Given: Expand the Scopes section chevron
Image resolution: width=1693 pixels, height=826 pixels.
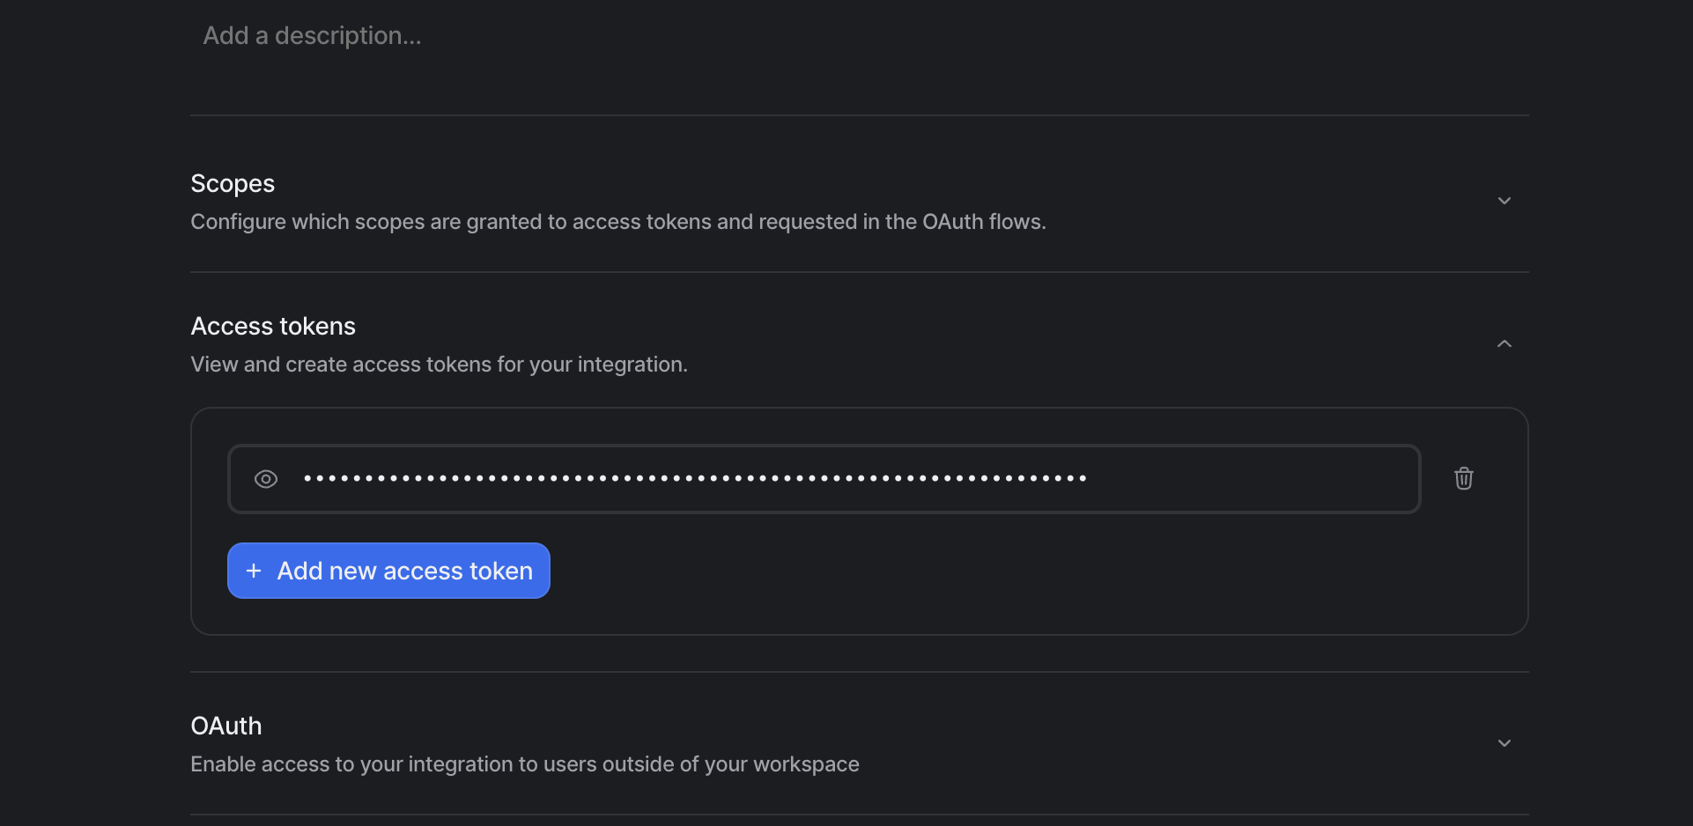Looking at the screenshot, I should 1504,201.
